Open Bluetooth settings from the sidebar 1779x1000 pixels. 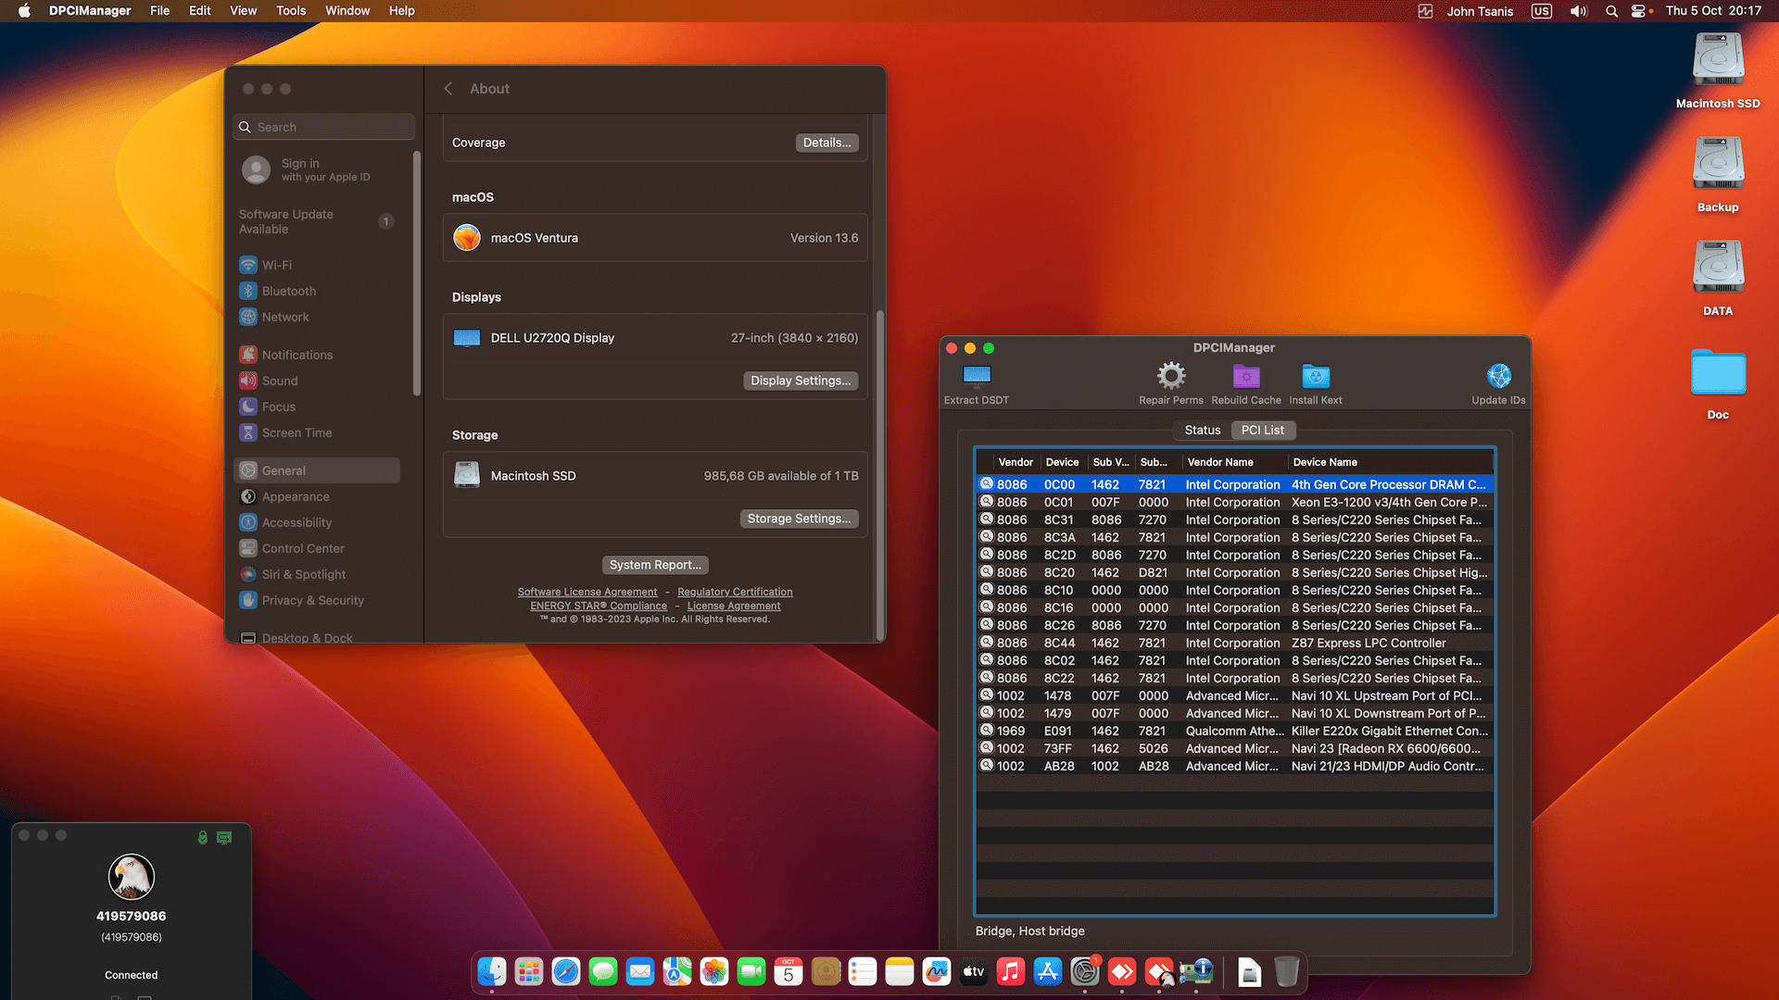coord(288,291)
